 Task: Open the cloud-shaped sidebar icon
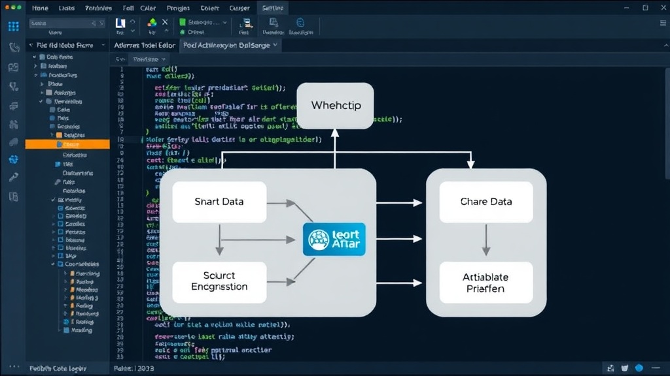point(14,142)
